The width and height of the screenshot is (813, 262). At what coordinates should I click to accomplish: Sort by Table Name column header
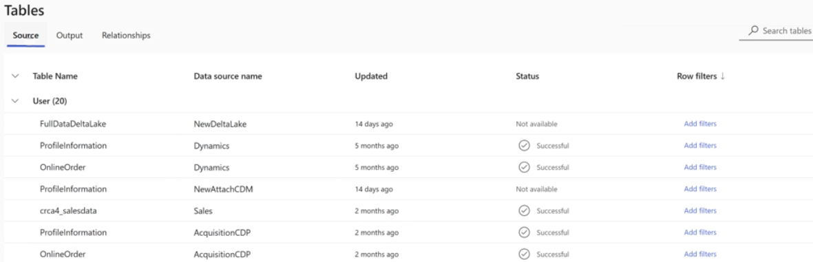pos(55,76)
